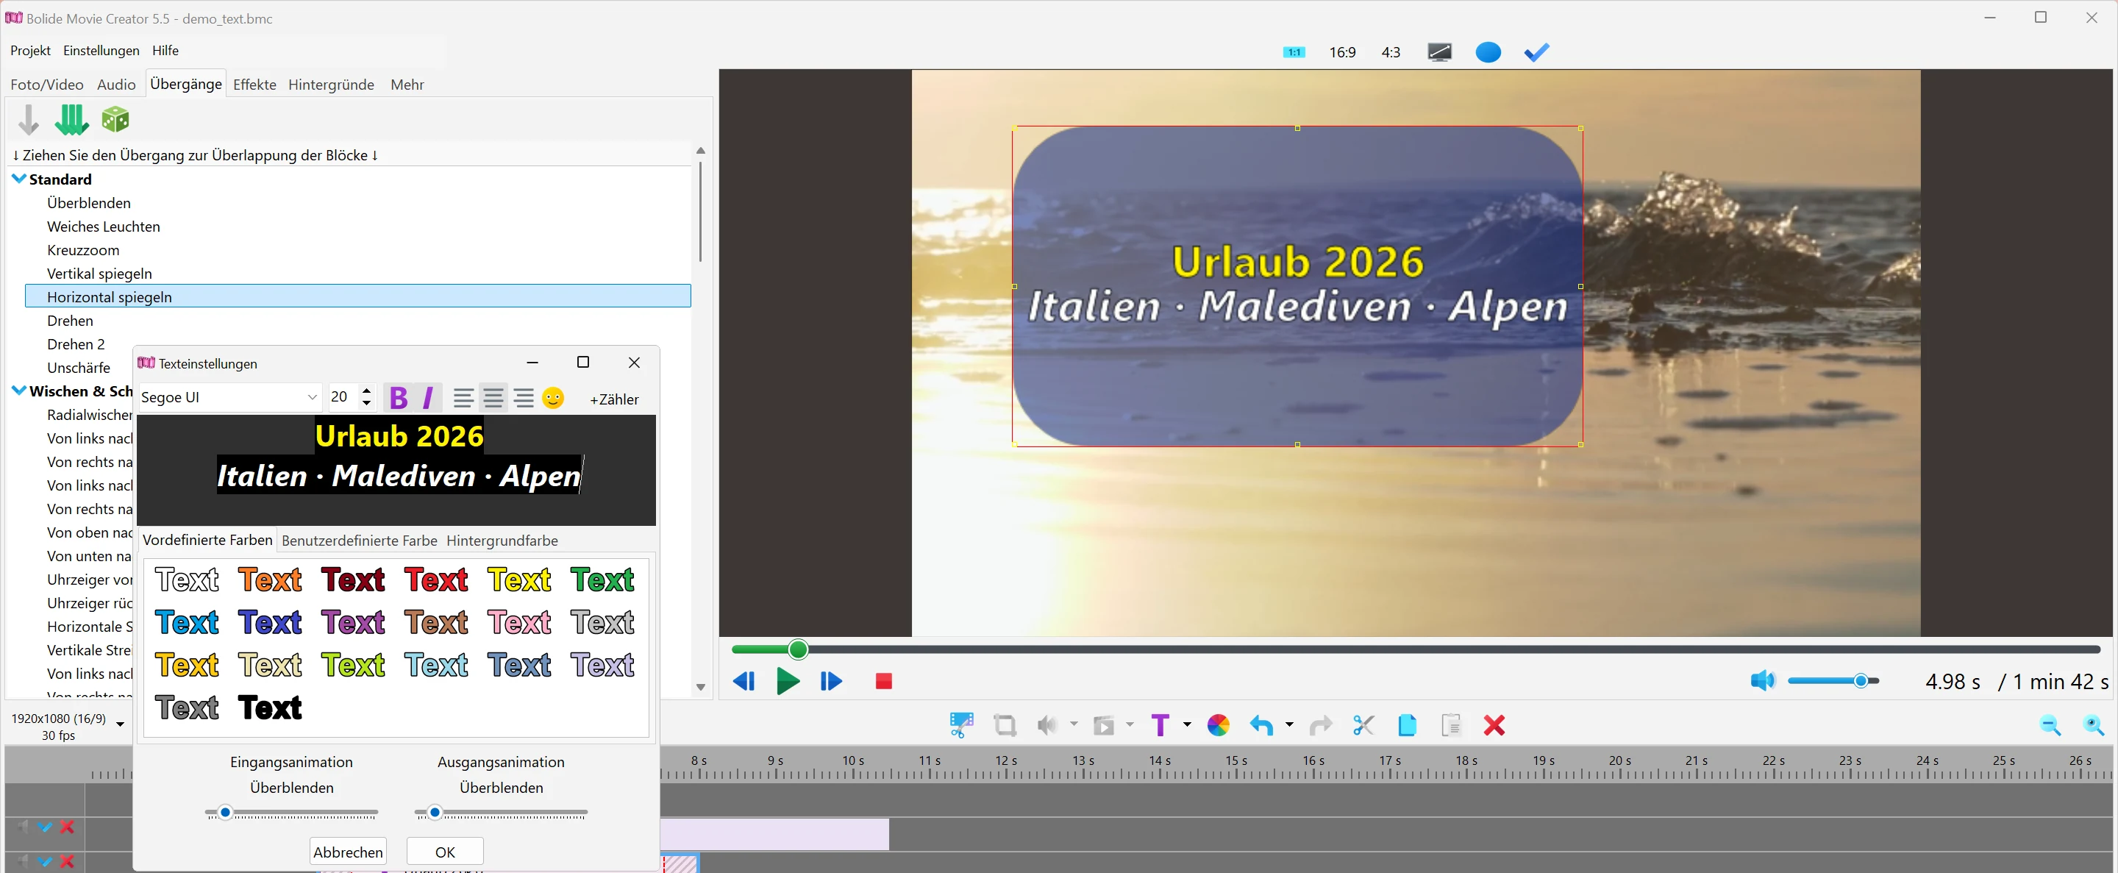Collapse the Wischen & Sch group
Image resolution: width=2118 pixels, height=873 pixels.
19,391
